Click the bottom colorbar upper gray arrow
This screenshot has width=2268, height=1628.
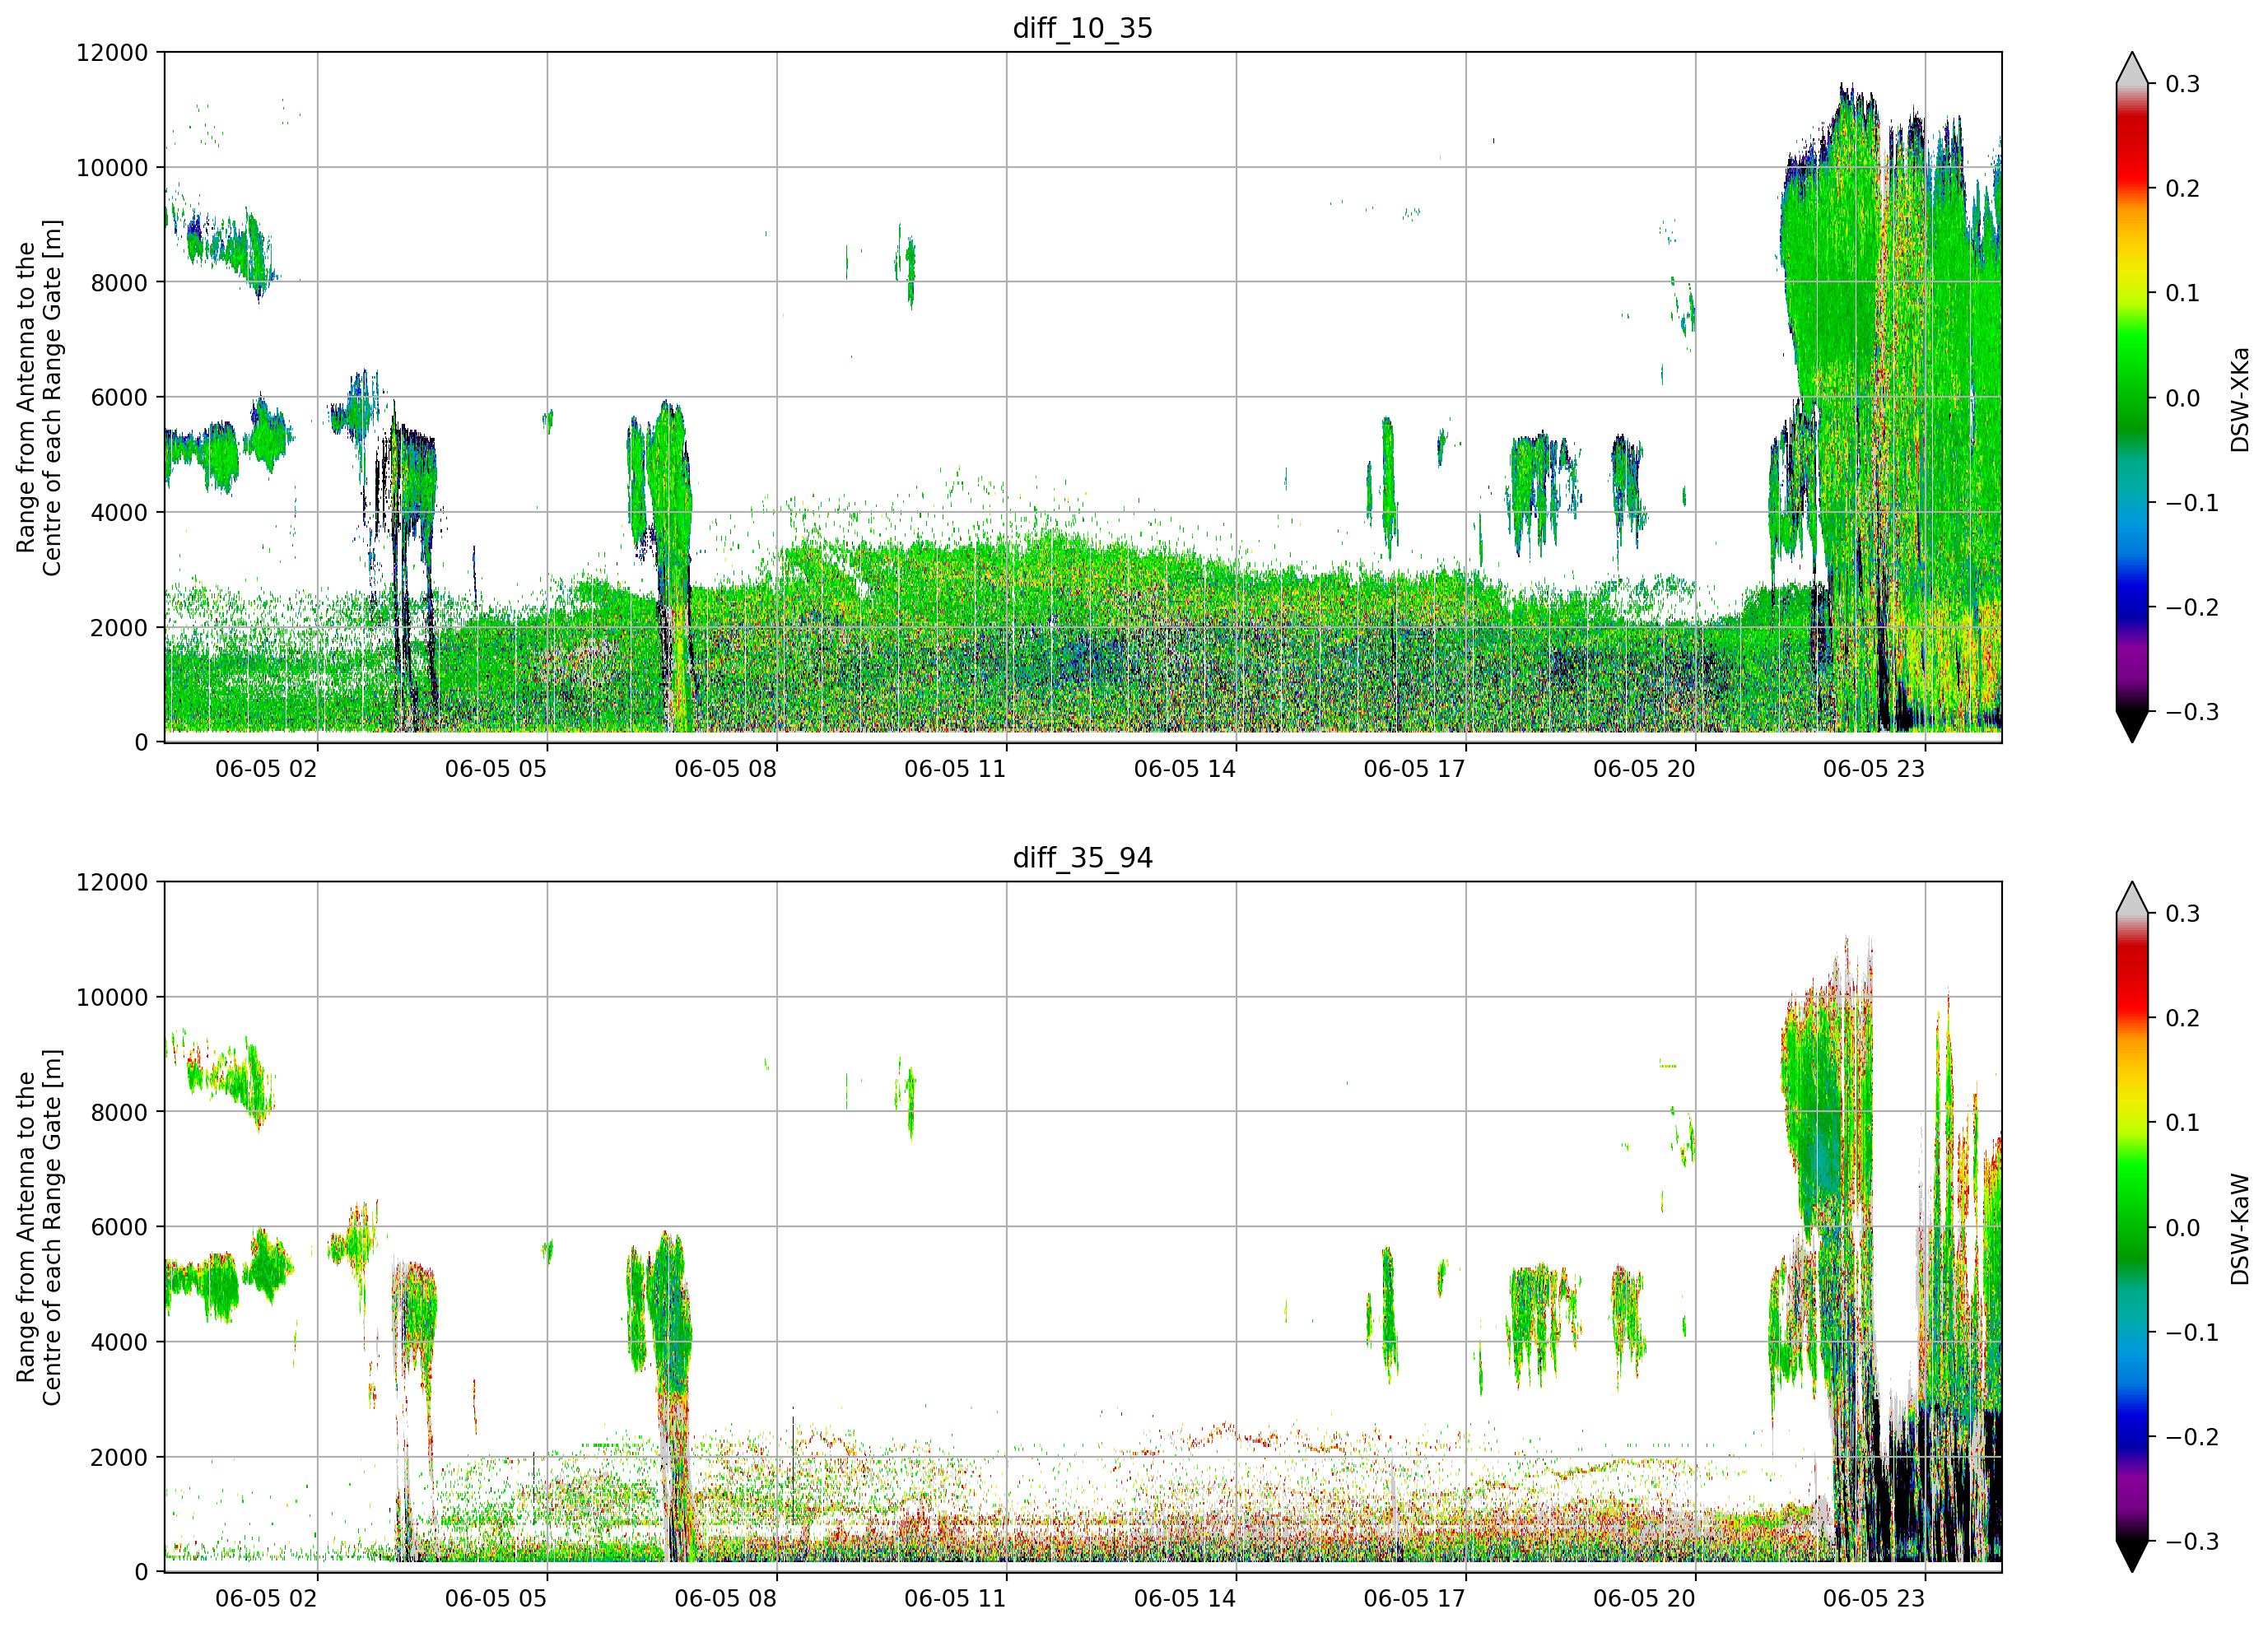[2132, 897]
